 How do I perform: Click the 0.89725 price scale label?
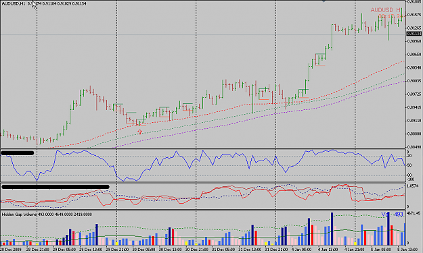point(414,94)
